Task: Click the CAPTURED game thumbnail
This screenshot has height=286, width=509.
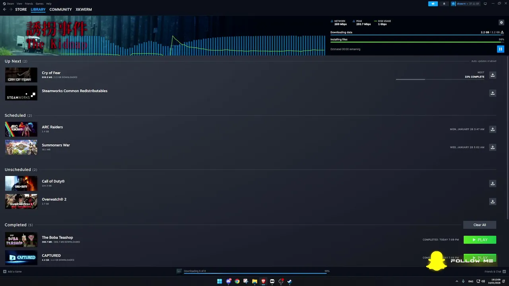Action: pos(21,257)
